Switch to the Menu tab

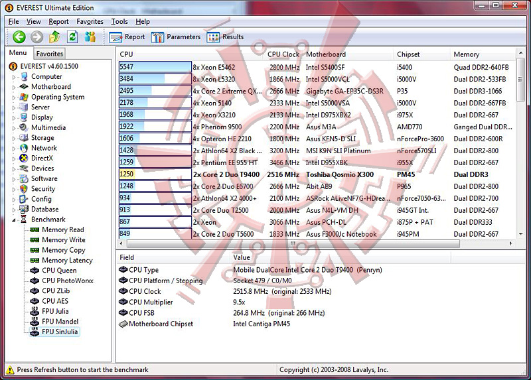point(18,53)
